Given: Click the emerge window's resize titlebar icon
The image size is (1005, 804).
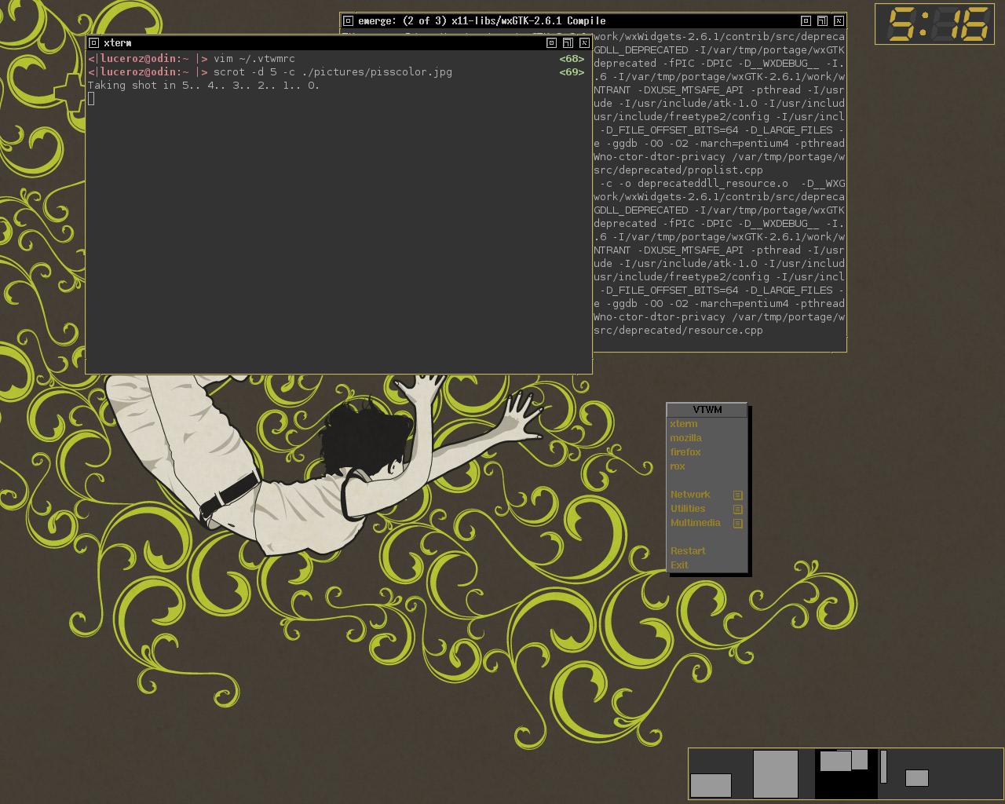Looking at the screenshot, I should point(822,21).
